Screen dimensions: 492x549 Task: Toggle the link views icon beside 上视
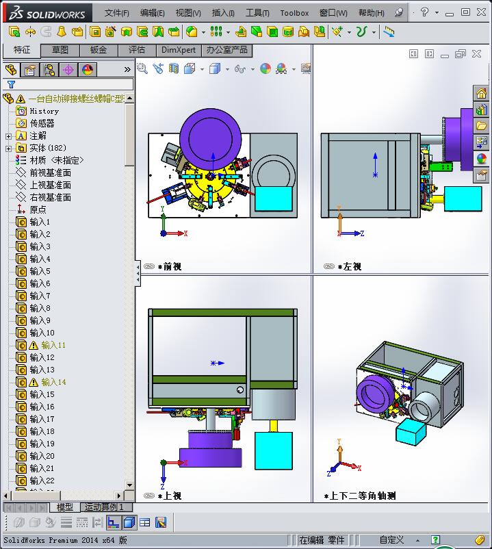click(x=149, y=496)
